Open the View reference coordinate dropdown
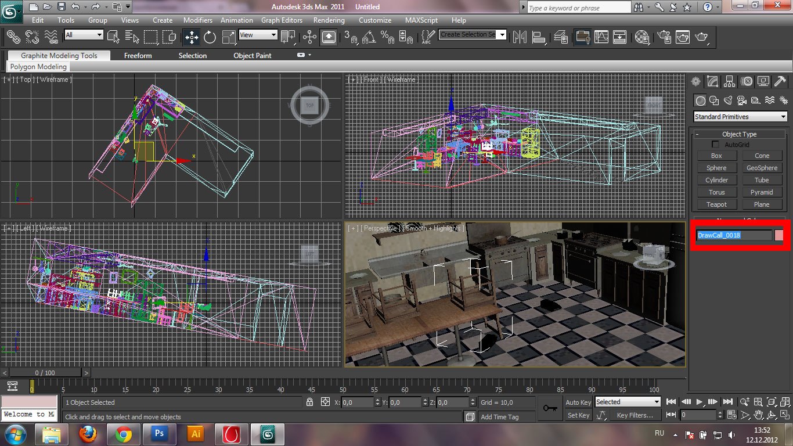The image size is (793, 446). (x=258, y=35)
